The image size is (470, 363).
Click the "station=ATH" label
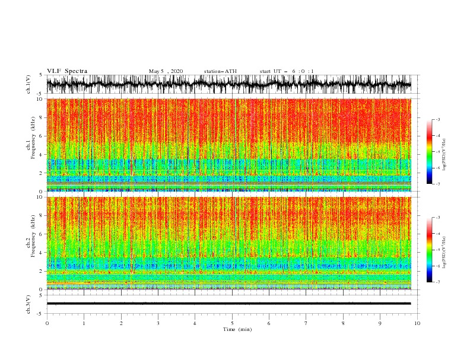[220, 71]
